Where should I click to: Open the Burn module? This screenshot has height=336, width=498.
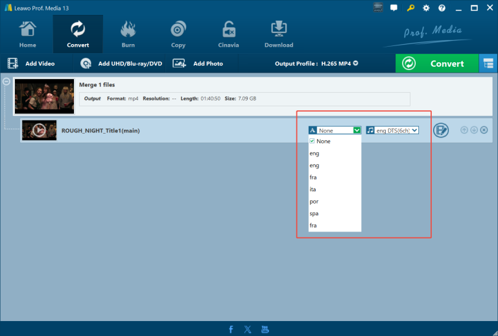(x=128, y=34)
